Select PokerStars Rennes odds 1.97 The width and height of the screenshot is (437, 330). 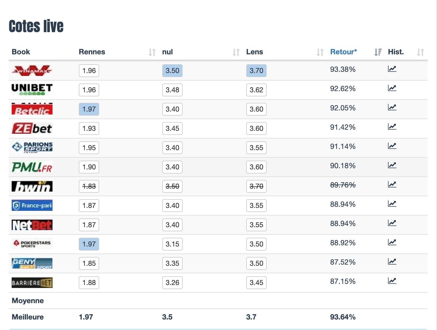(89, 244)
